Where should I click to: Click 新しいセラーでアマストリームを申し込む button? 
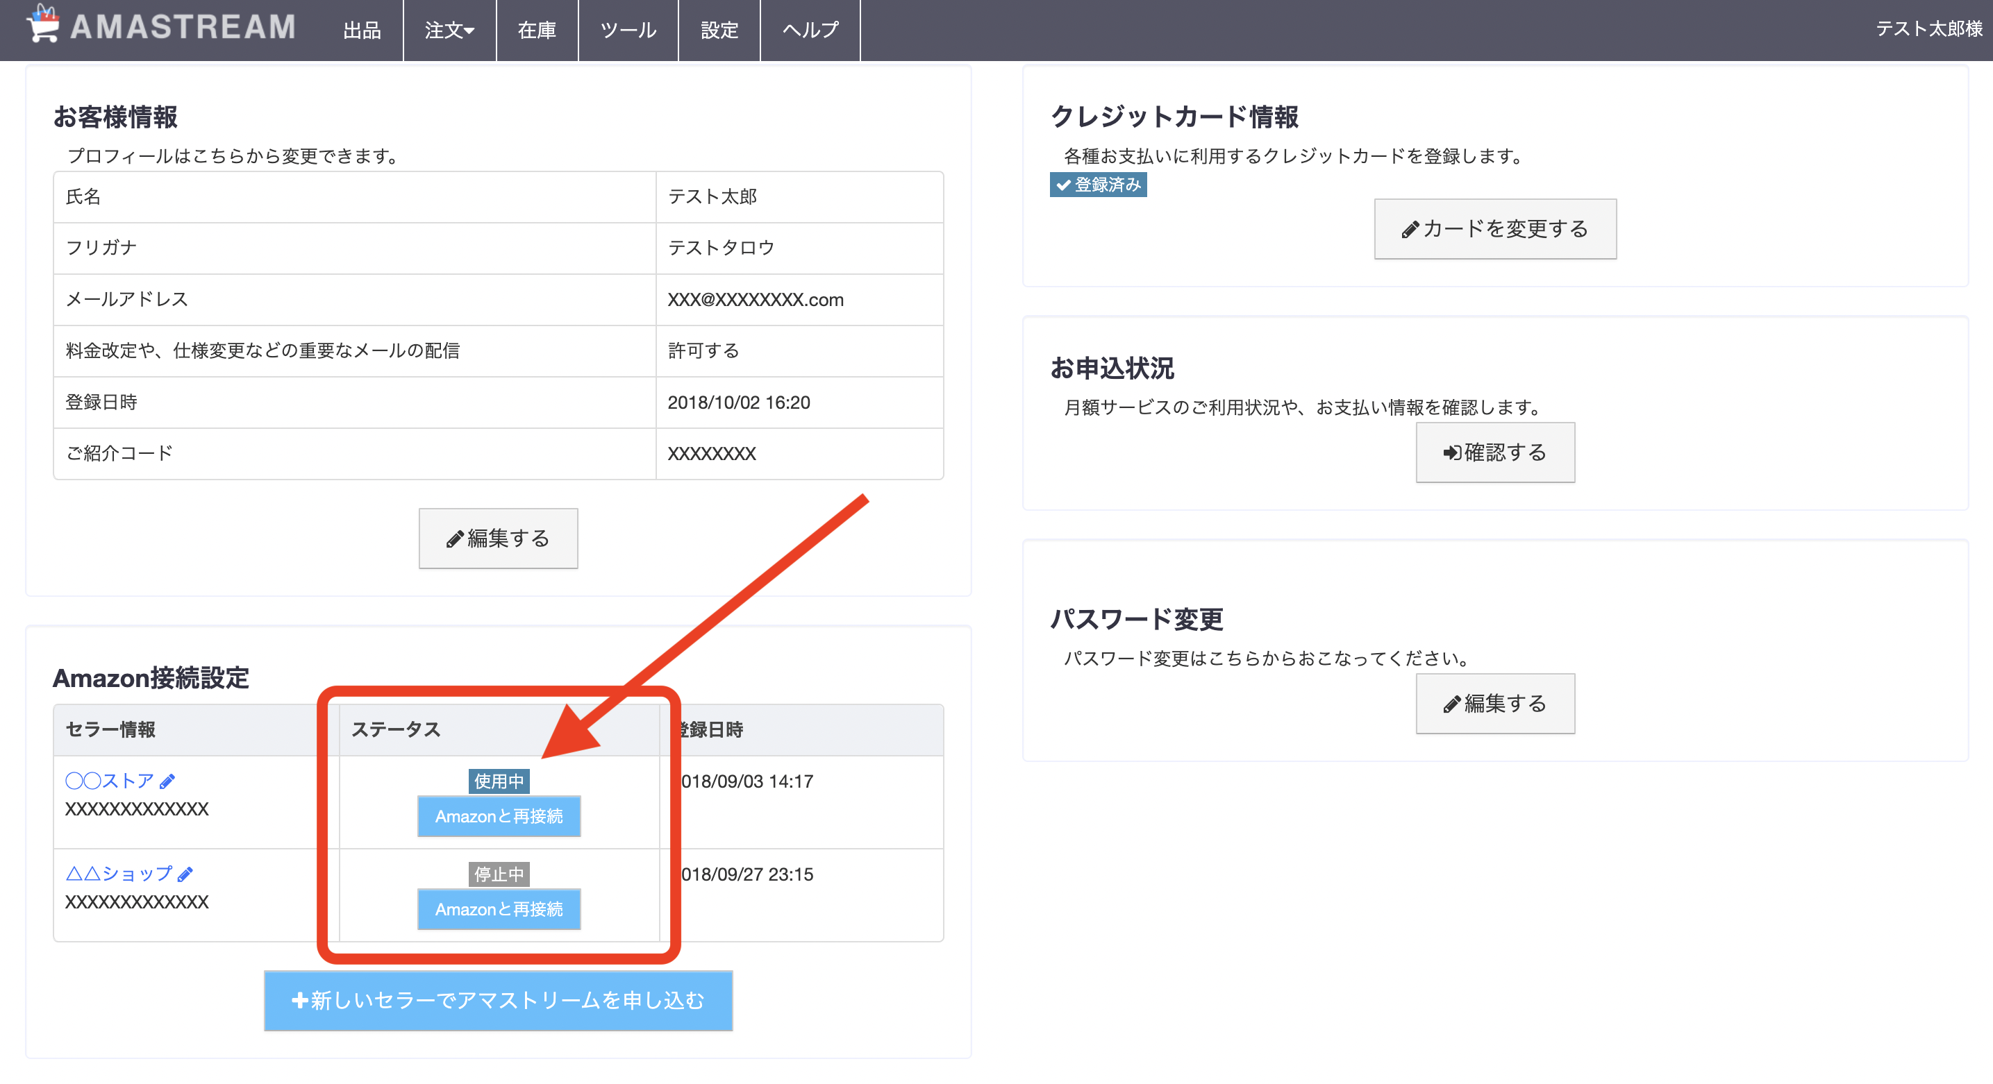[x=499, y=1001]
